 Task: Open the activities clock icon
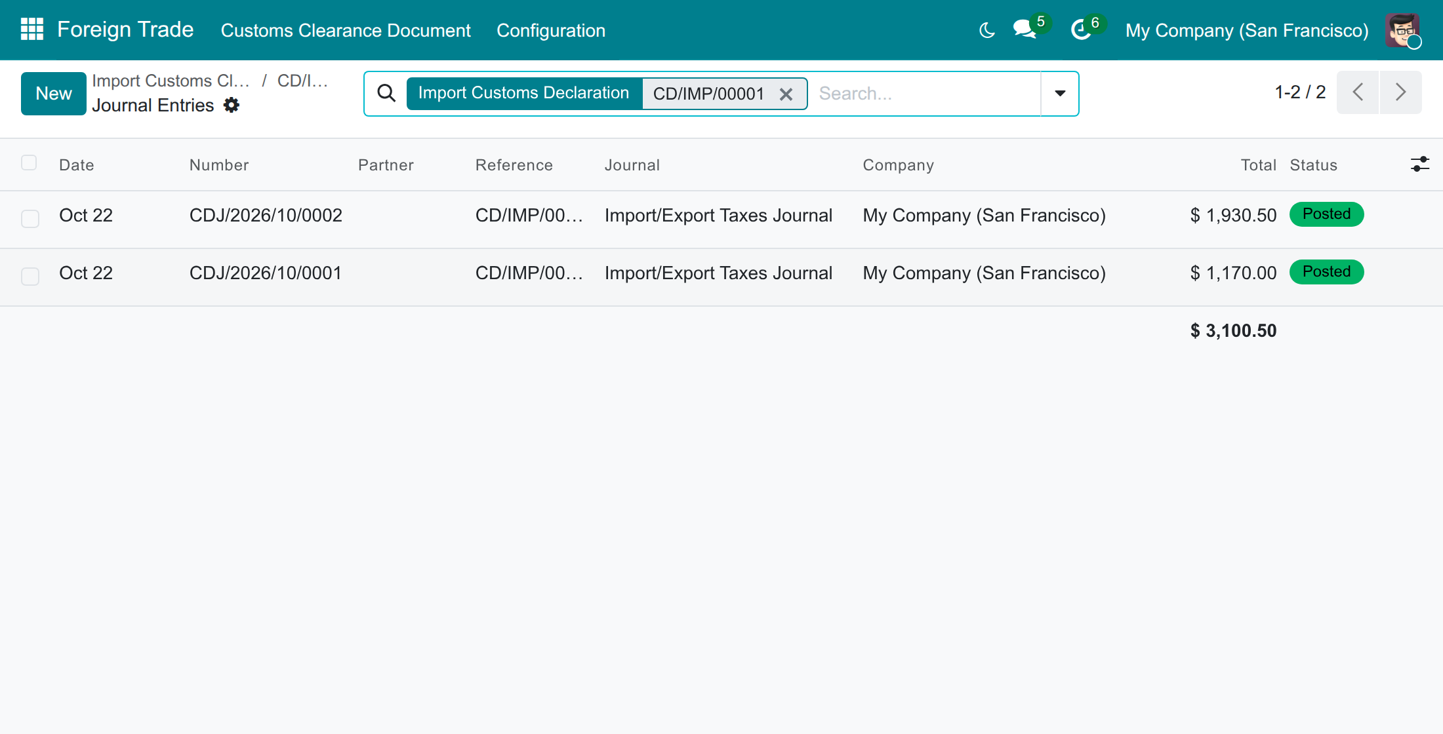(x=1080, y=29)
